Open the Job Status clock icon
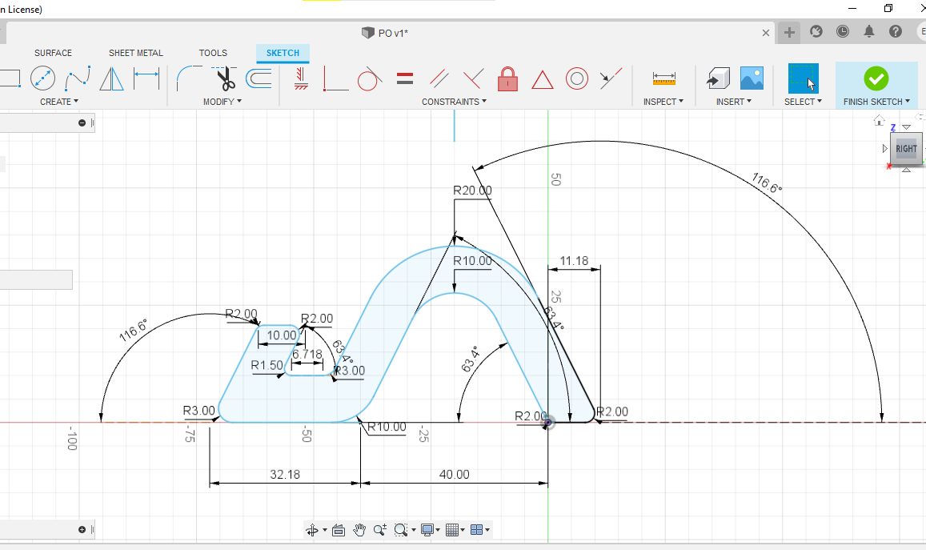The height and width of the screenshot is (550, 926). (843, 31)
